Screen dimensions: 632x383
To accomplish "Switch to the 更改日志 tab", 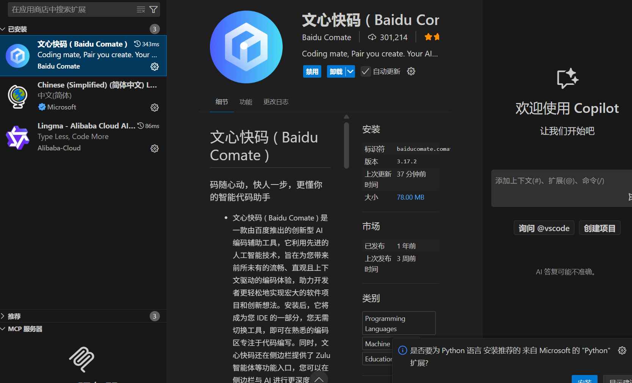I will [276, 102].
